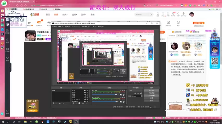This screenshot has width=222, height=124.
Task: Open source properties gear icon
Action: click(79, 103)
